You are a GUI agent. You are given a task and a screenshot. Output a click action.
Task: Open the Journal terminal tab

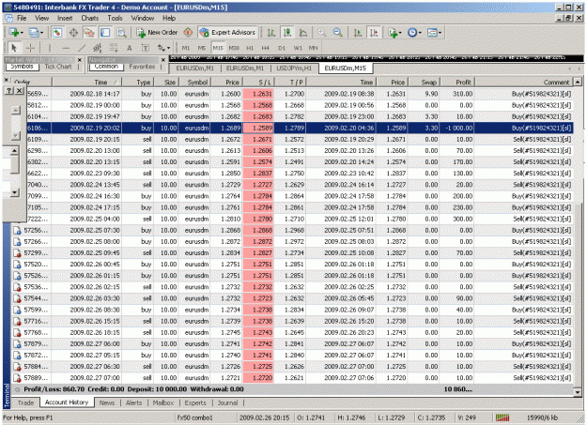coord(227,402)
